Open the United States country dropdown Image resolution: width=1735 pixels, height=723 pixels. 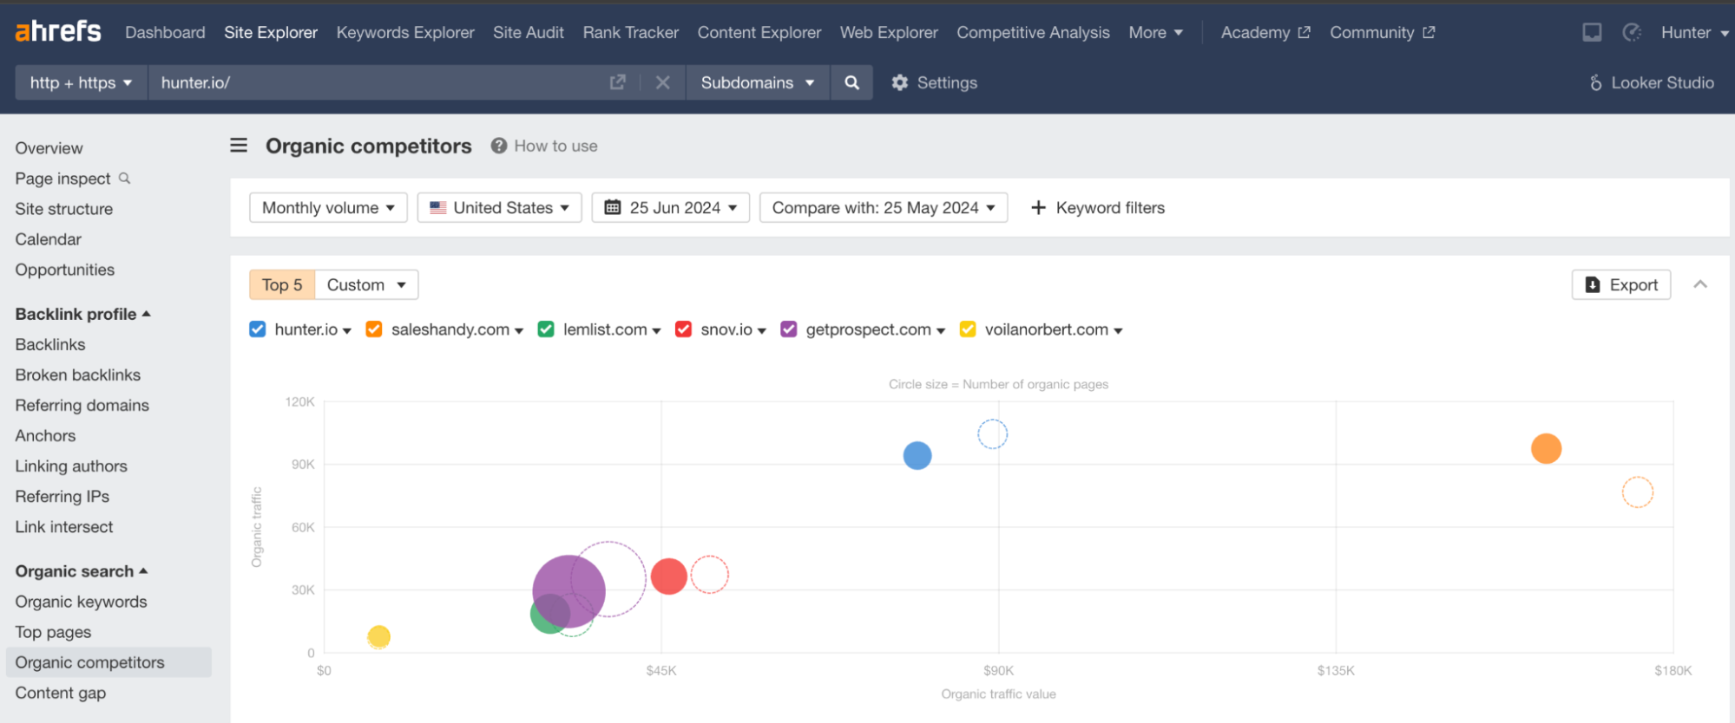click(x=499, y=207)
